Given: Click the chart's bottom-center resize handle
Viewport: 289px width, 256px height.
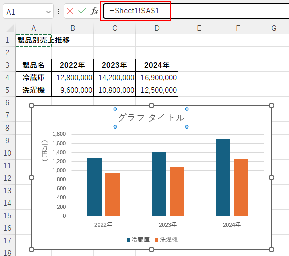Looking at the screenshot, I should pos(151,250).
